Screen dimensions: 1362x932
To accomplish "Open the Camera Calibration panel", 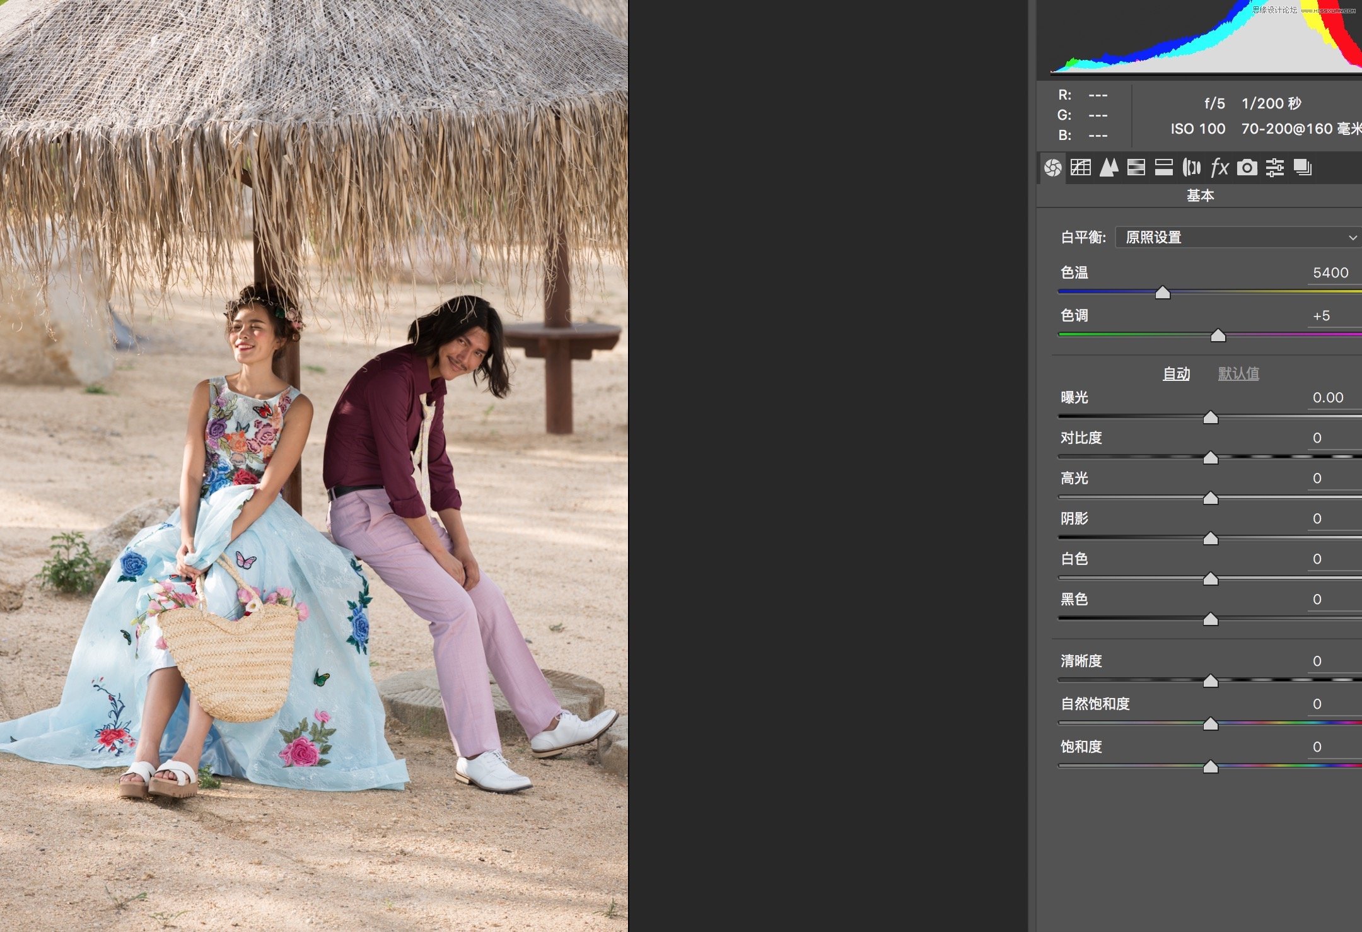I will pyautogui.click(x=1247, y=168).
